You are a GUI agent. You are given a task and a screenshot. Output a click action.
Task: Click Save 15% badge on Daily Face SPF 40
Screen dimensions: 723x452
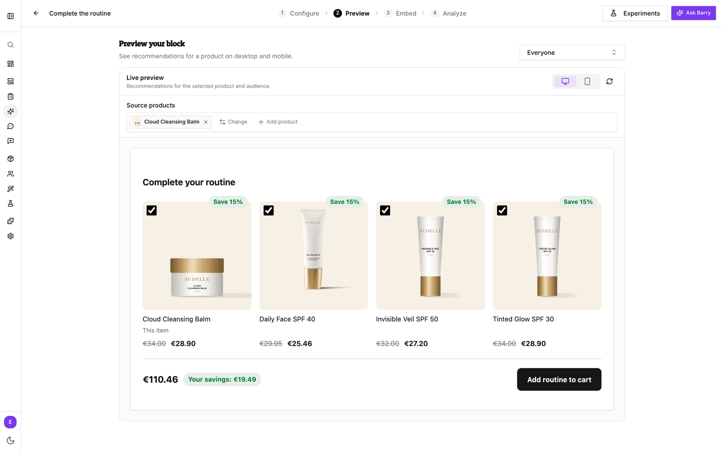pyautogui.click(x=345, y=202)
